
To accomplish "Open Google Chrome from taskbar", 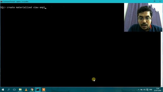I will click(x=32, y=90).
